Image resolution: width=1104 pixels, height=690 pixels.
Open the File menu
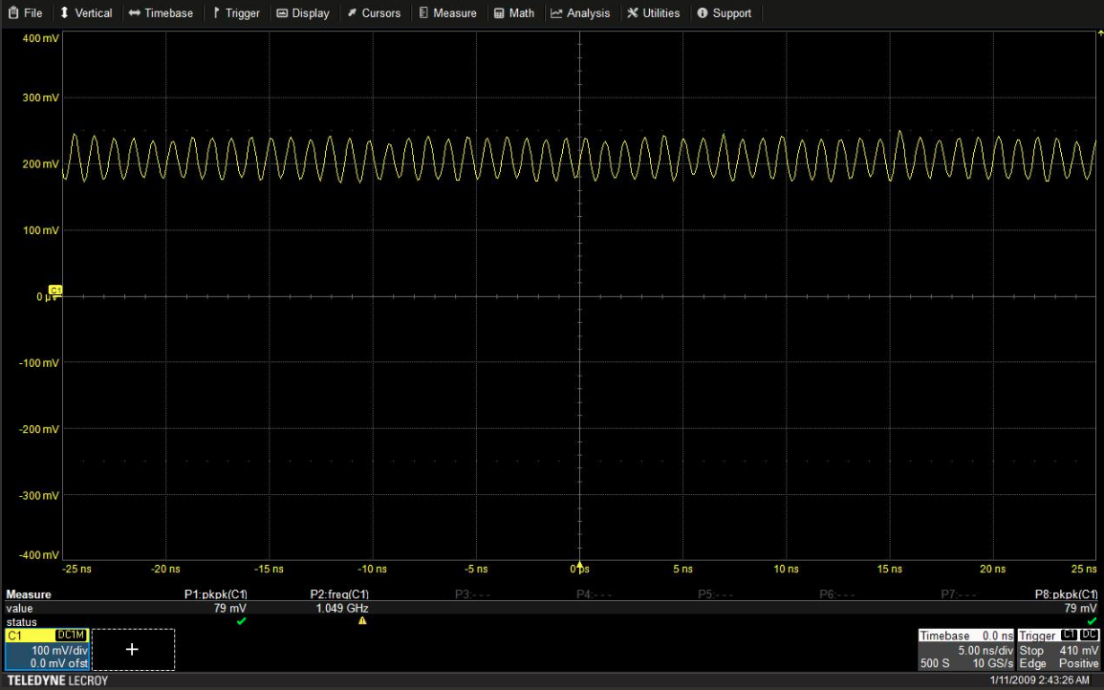26,12
